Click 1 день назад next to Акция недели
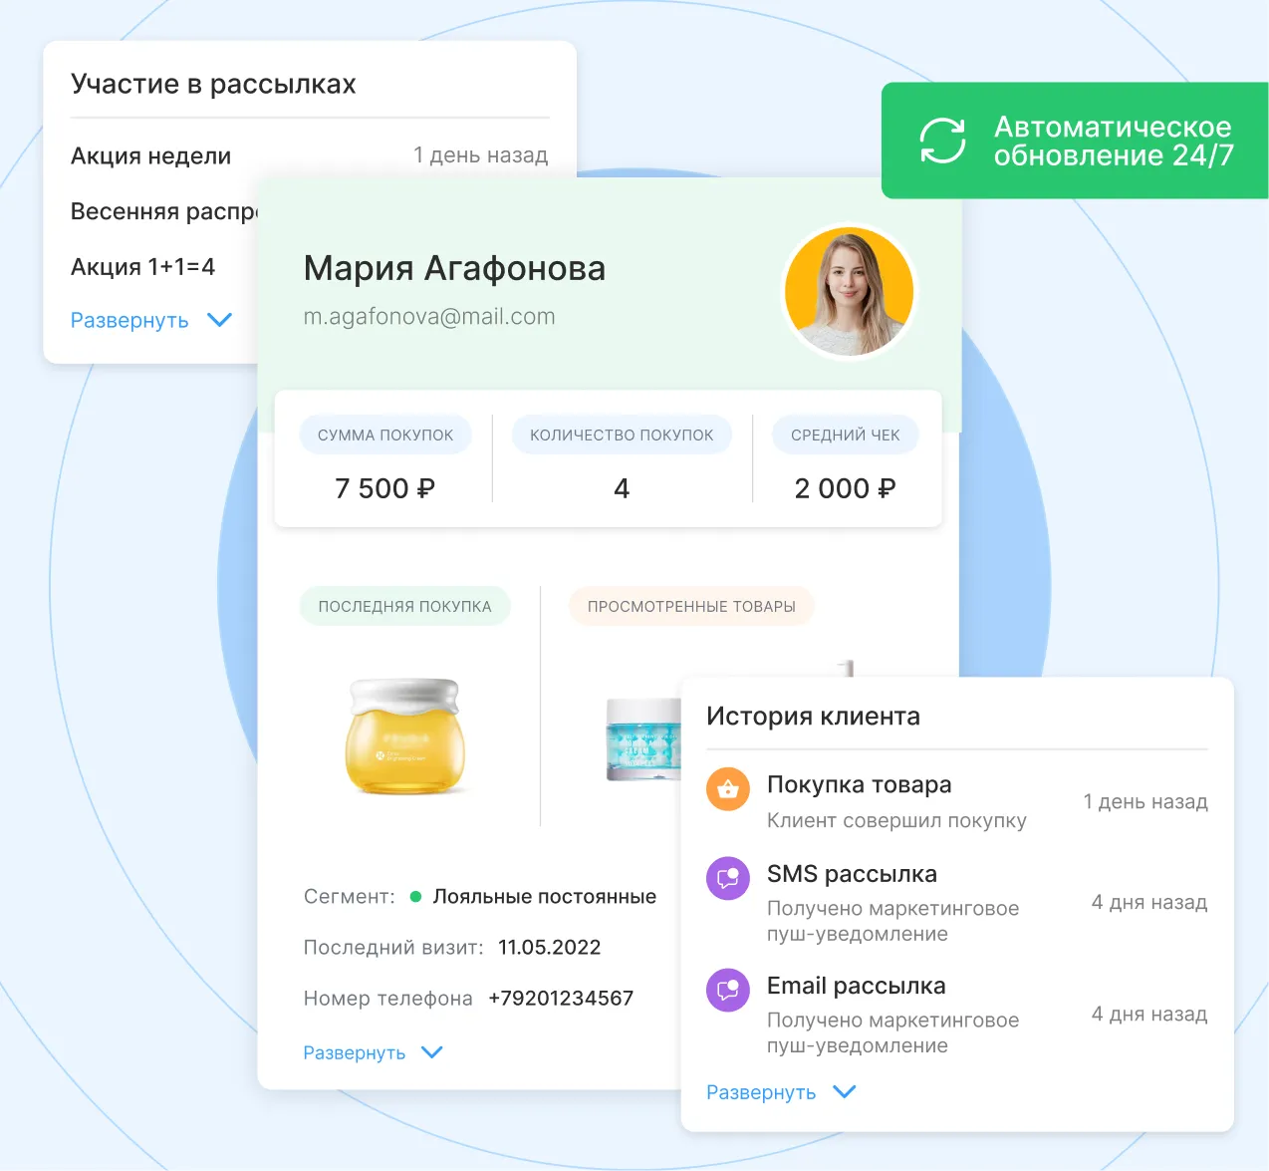 tap(481, 155)
